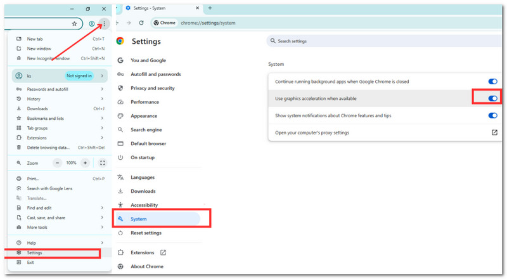The width and height of the screenshot is (507, 279).
Task: Click the Reset settings icon
Action: click(120, 233)
